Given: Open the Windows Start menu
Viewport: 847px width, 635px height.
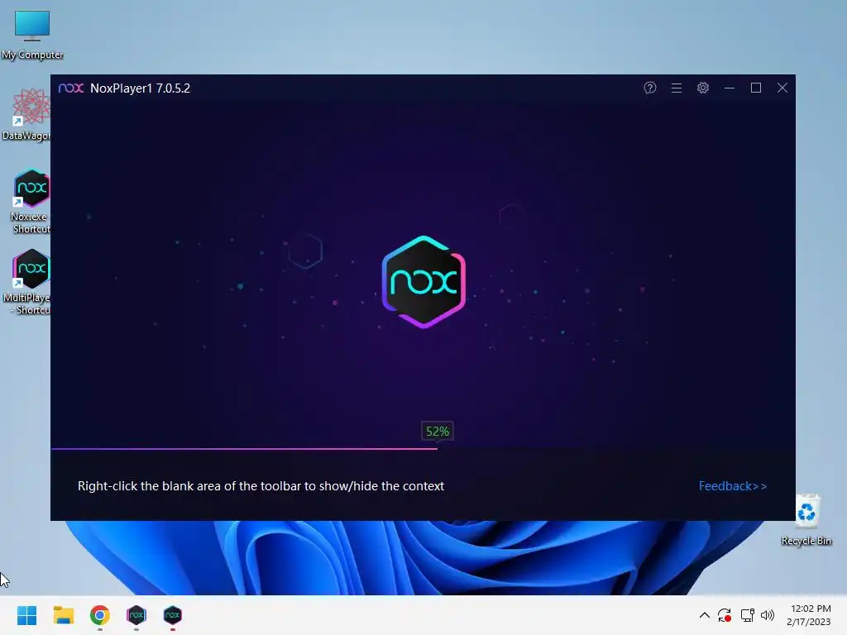Looking at the screenshot, I should [x=27, y=615].
